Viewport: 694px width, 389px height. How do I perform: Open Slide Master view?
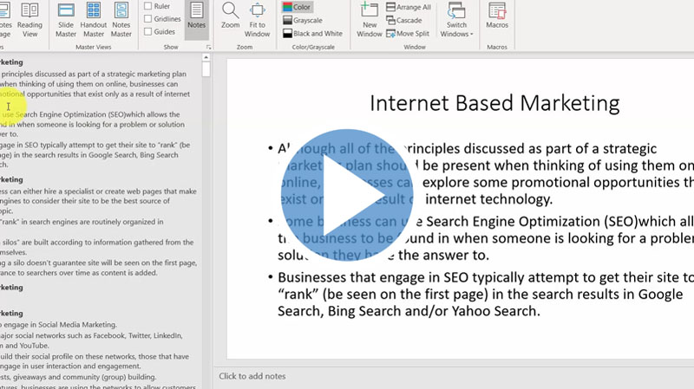click(66, 20)
